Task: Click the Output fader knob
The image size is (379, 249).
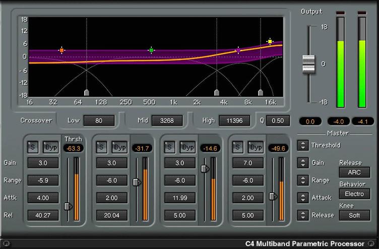Action: click(308, 64)
